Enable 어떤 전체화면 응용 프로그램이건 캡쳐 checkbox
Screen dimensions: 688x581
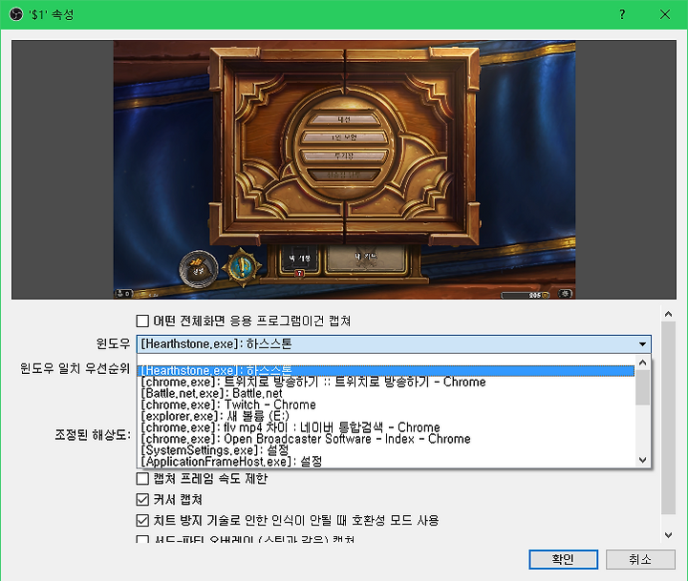(x=142, y=321)
